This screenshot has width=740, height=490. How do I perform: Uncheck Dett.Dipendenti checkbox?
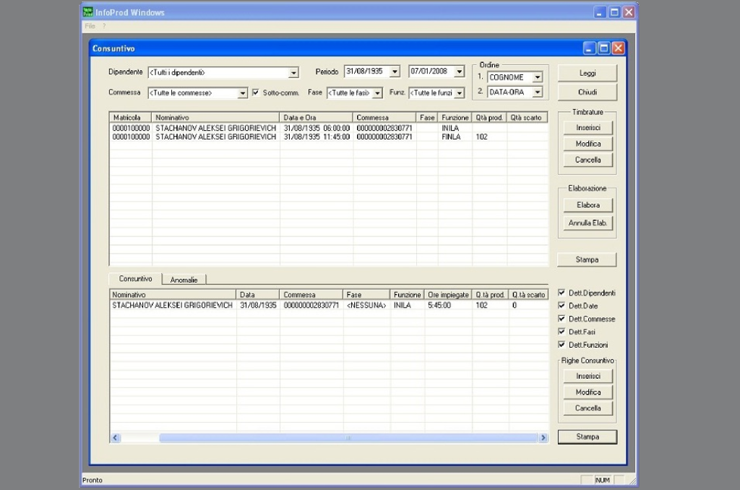[x=562, y=293]
